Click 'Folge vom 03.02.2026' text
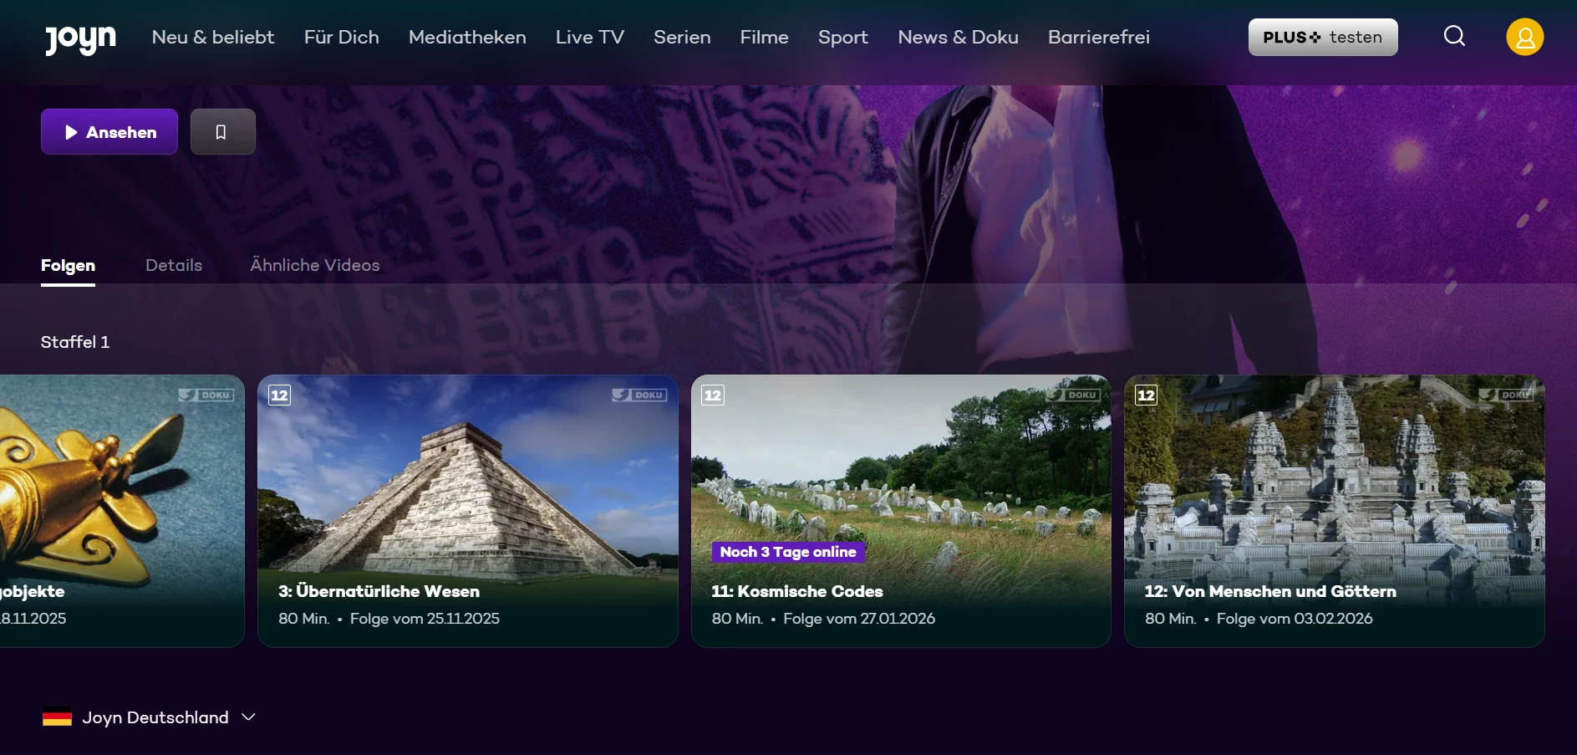Image resolution: width=1577 pixels, height=755 pixels. pos(1295,619)
